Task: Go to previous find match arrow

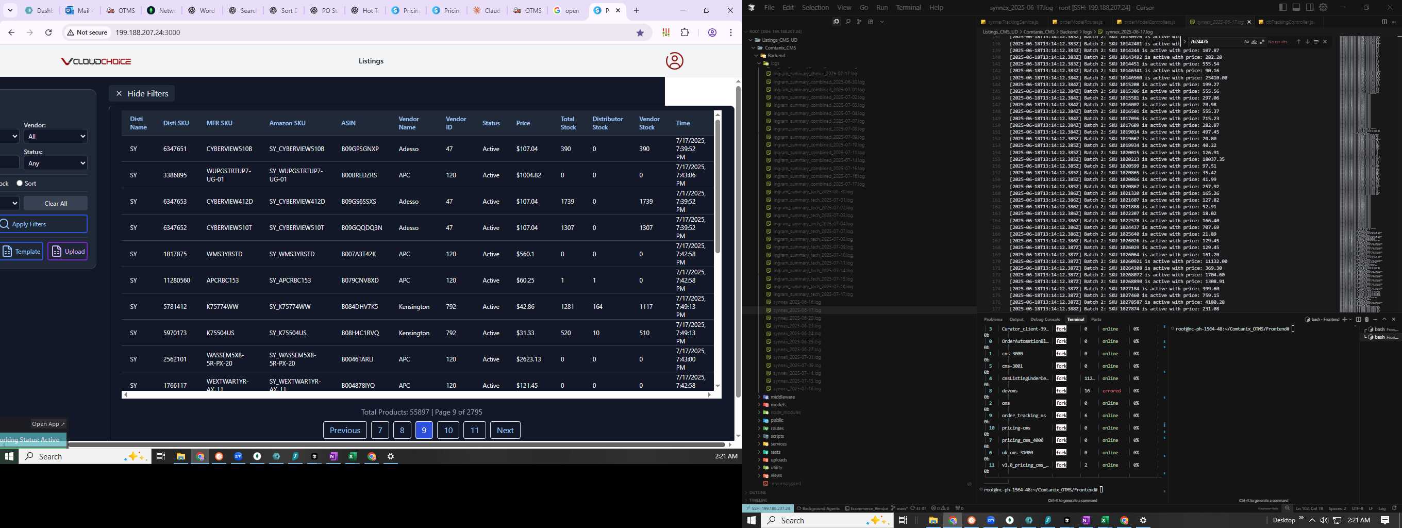Action: tap(1298, 42)
